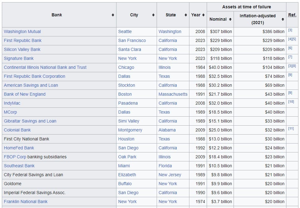
Task: Open reference [8] for Continental Illinois
Action: coord(294,66)
